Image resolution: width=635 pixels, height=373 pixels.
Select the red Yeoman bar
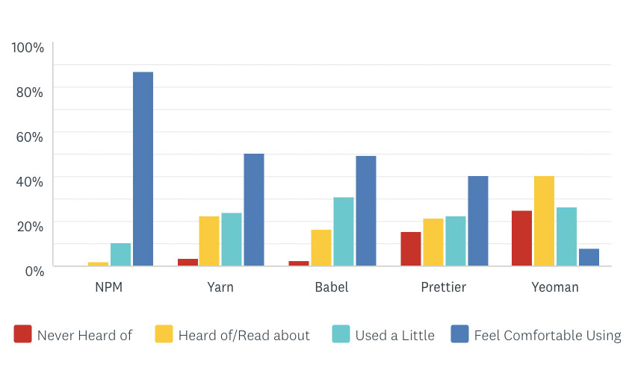click(x=522, y=238)
